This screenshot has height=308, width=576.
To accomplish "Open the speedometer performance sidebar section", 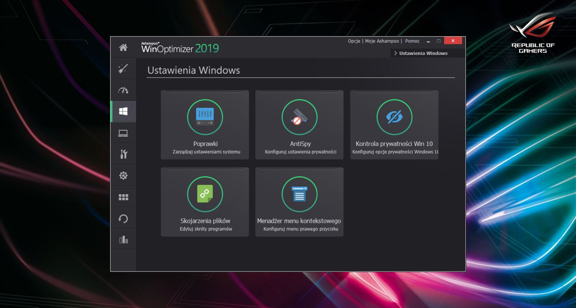I will pos(123,90).
